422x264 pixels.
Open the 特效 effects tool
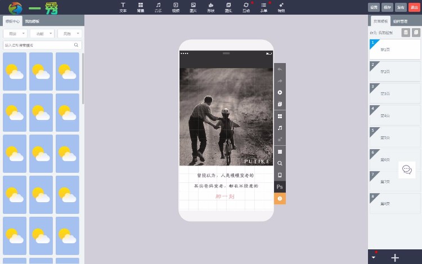tap(281, 7)
